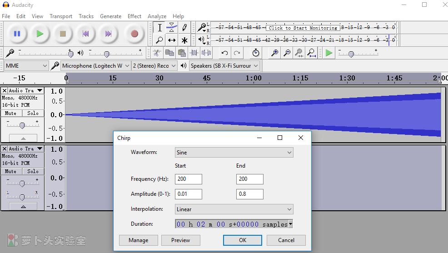
Task: Close the second audio track with X
Action: [4, 149]
